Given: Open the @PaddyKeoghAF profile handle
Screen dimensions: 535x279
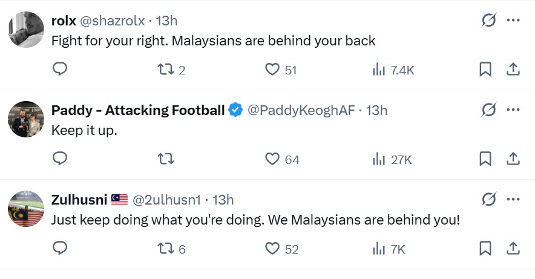Looking at the screenshot, I should 300,110.
